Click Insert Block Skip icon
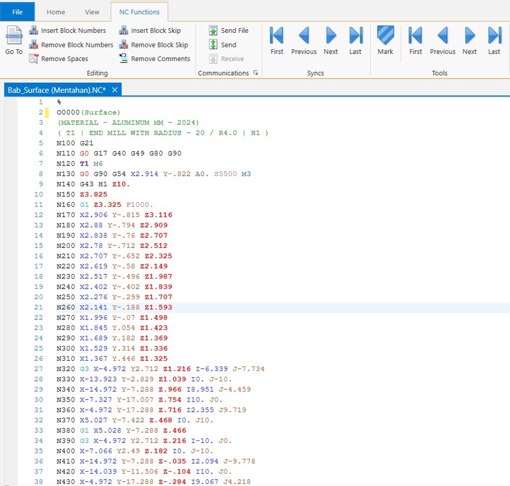 click(124, 31)
